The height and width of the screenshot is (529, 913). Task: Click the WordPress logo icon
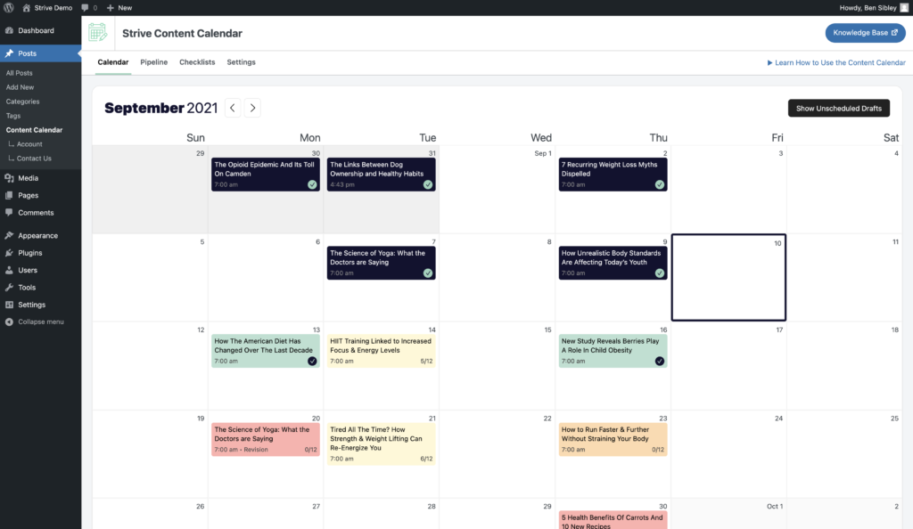coord(9,7)
